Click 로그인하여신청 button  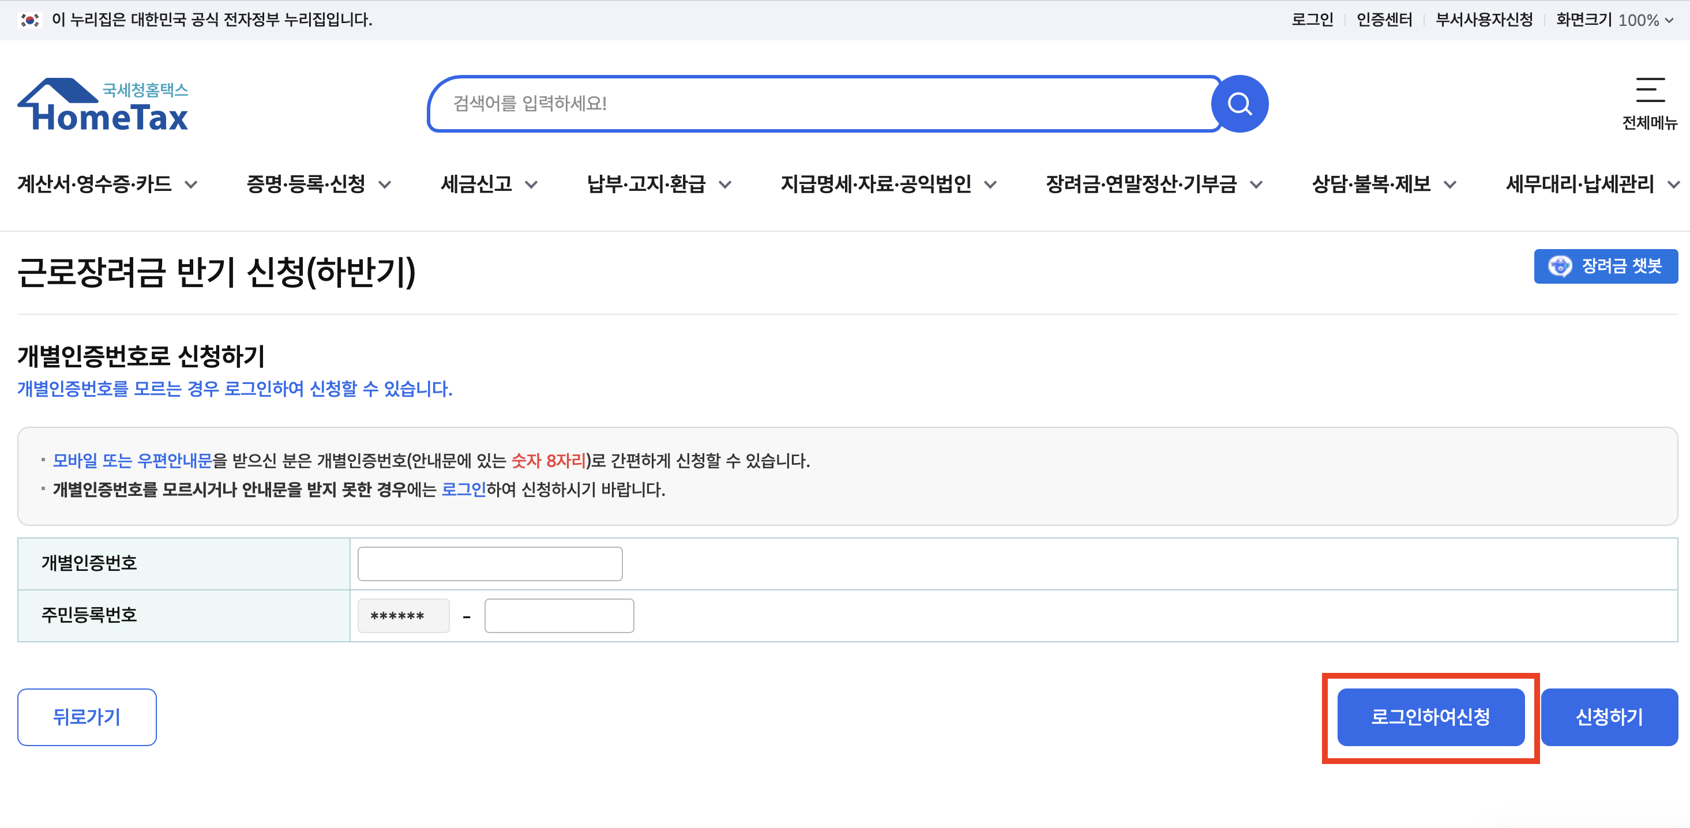[1430, 717]
